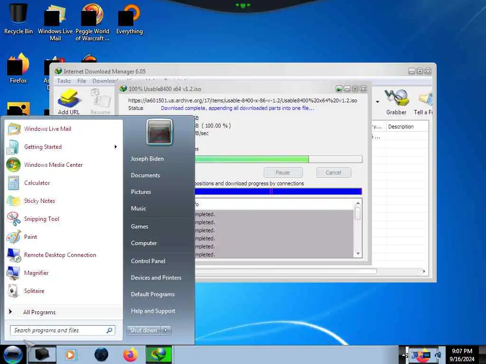Open Peggle World of Warcraft desktop icon

pos(93,22)
